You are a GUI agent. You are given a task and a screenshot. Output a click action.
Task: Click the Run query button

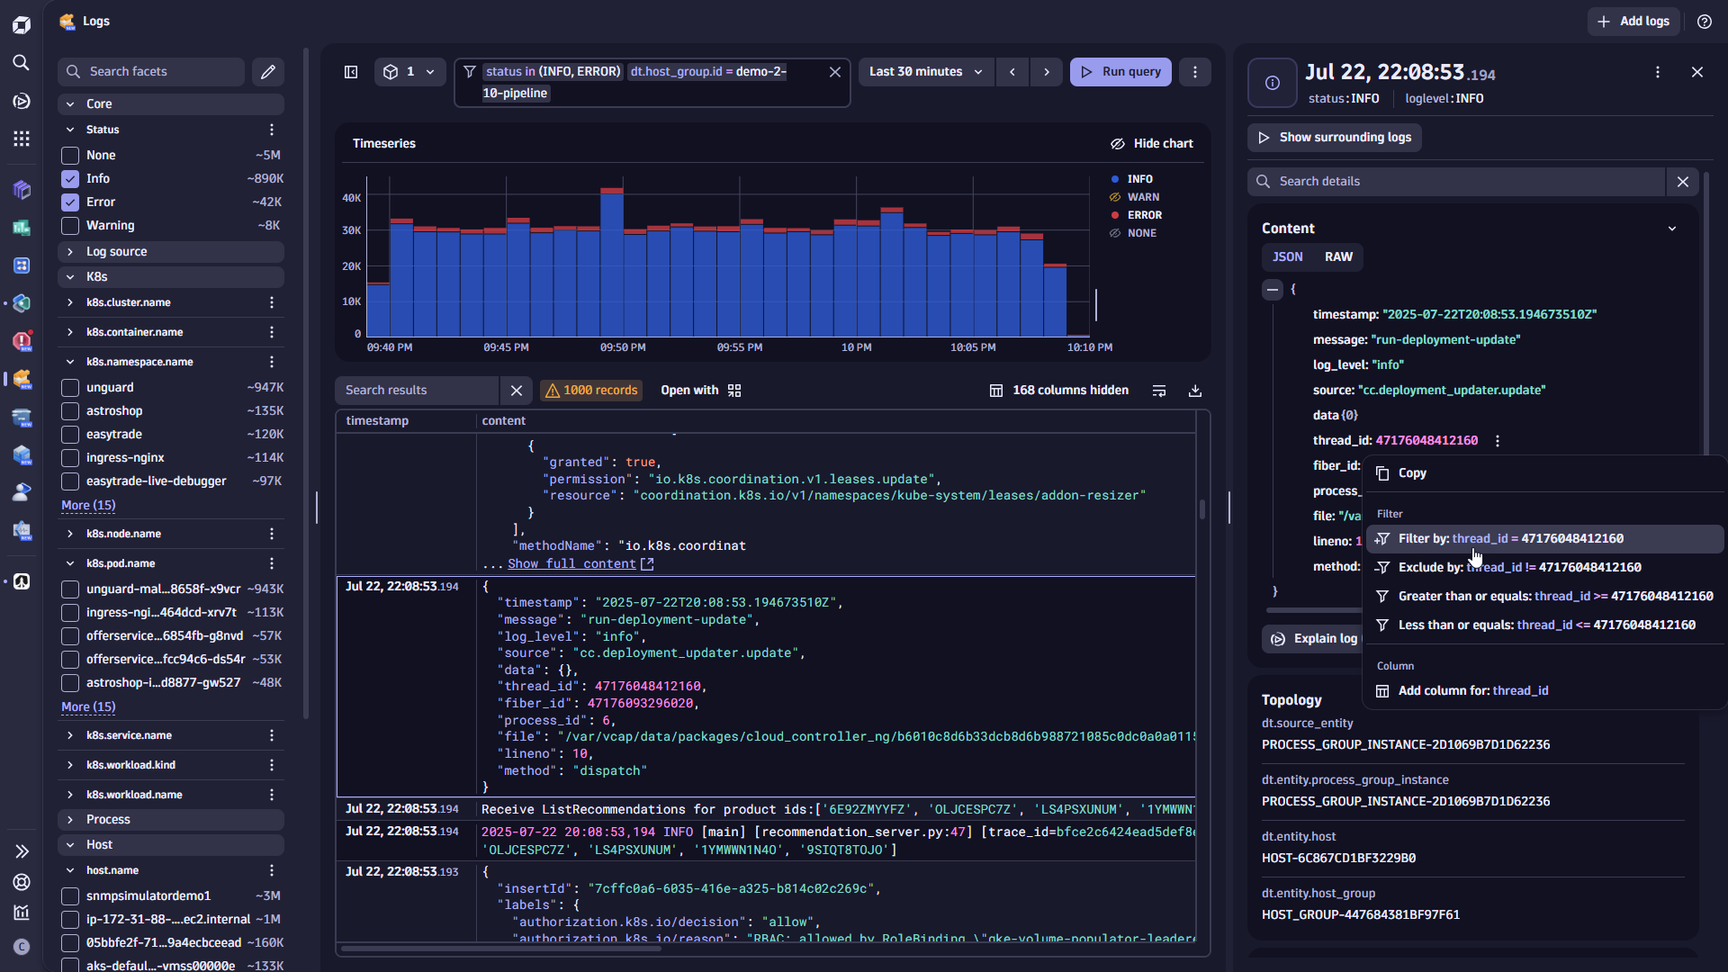(1120, 71)
